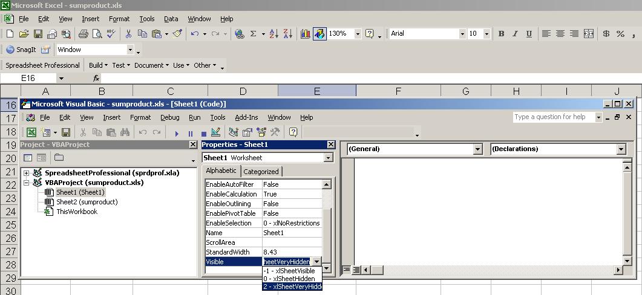Click the SnagIt capture button
The height and width of the screenshot is (295, 642).
(21, 50)
